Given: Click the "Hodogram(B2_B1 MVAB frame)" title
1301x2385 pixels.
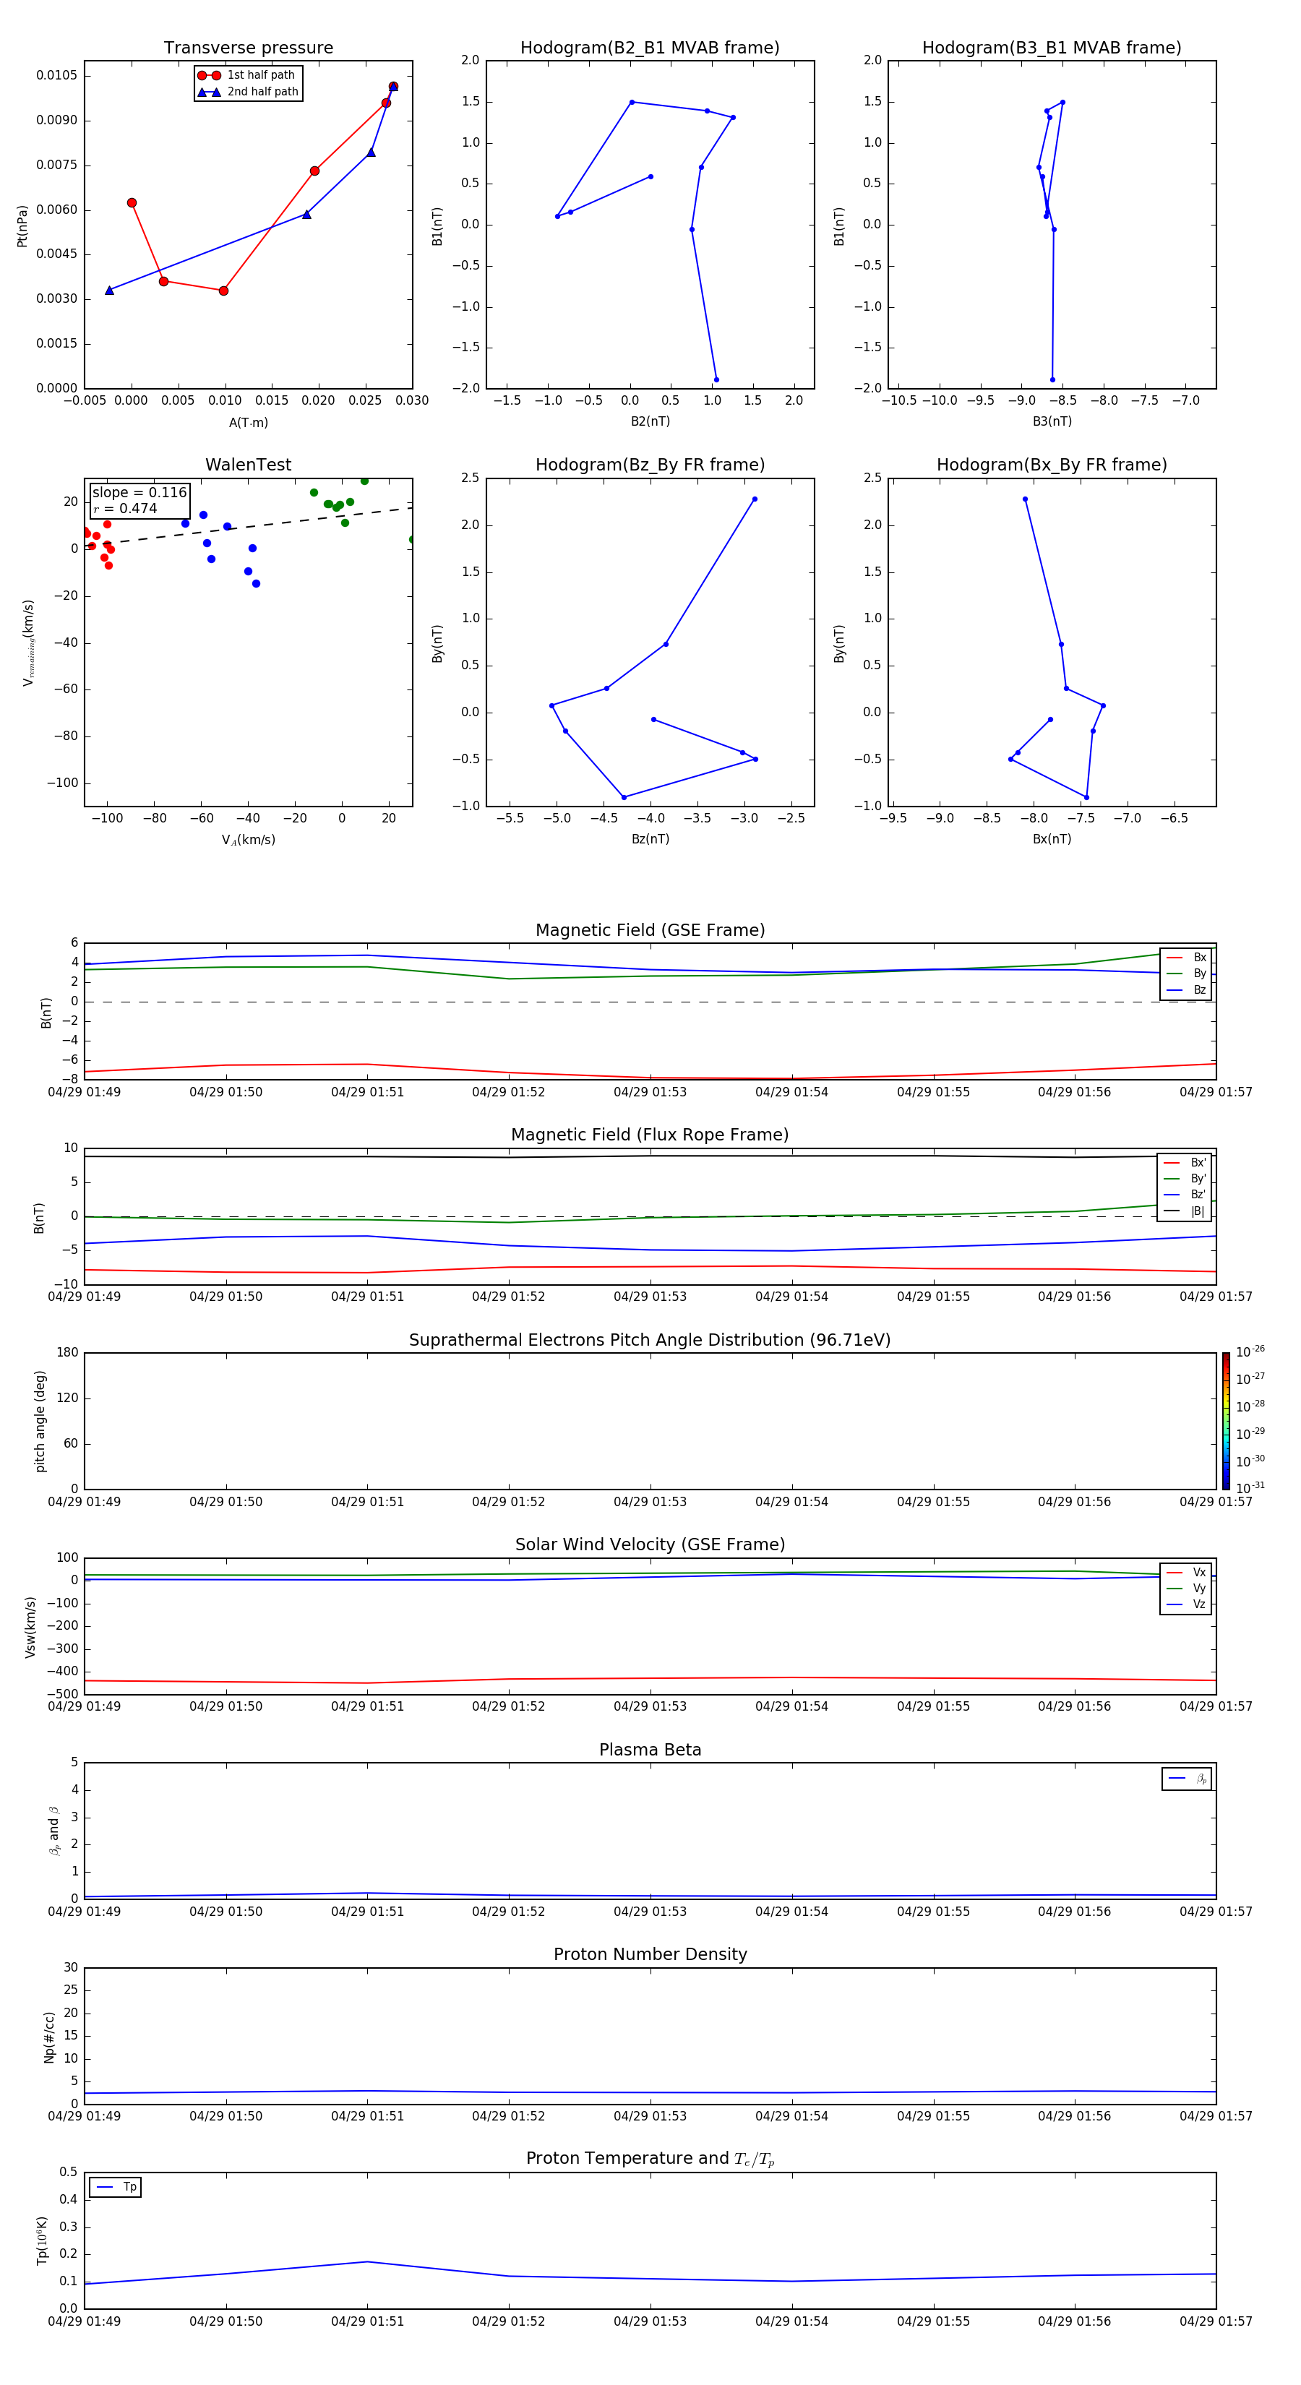Looking at the screenshot, I should (x=650, y=48).
